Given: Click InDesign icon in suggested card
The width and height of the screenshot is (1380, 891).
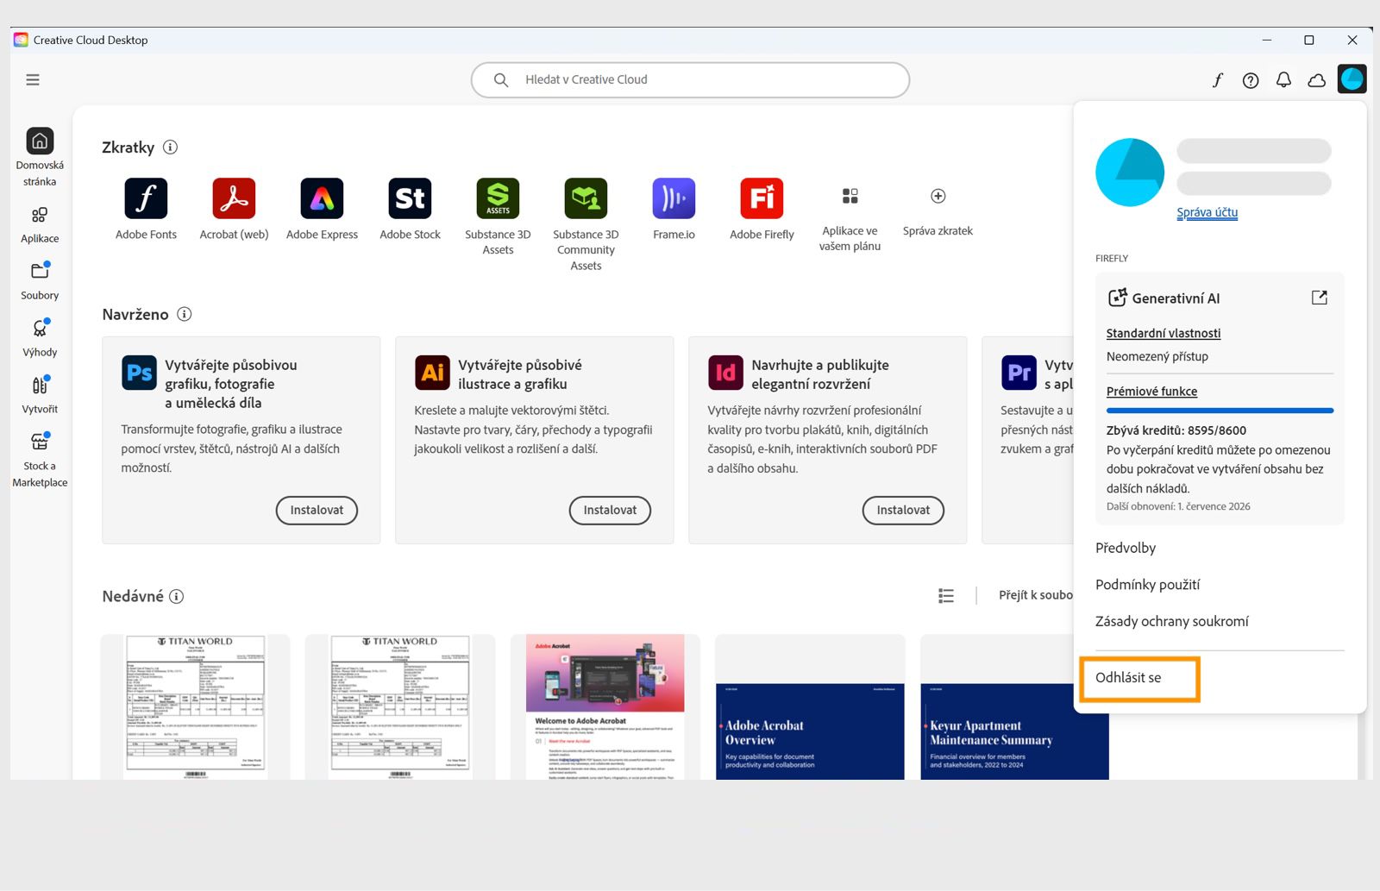Looking at the screenshot, I should (x=725, y=373).
